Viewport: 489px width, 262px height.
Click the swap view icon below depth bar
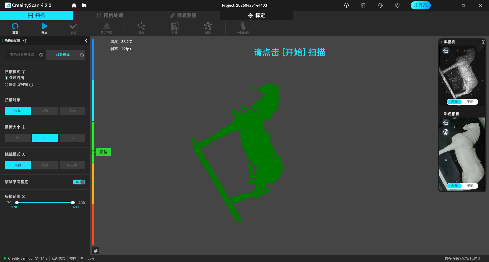point(96,251)
